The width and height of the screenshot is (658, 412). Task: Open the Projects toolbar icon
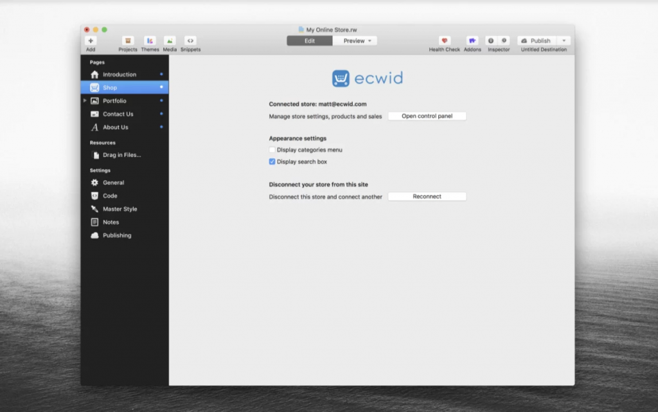(128, 40)
